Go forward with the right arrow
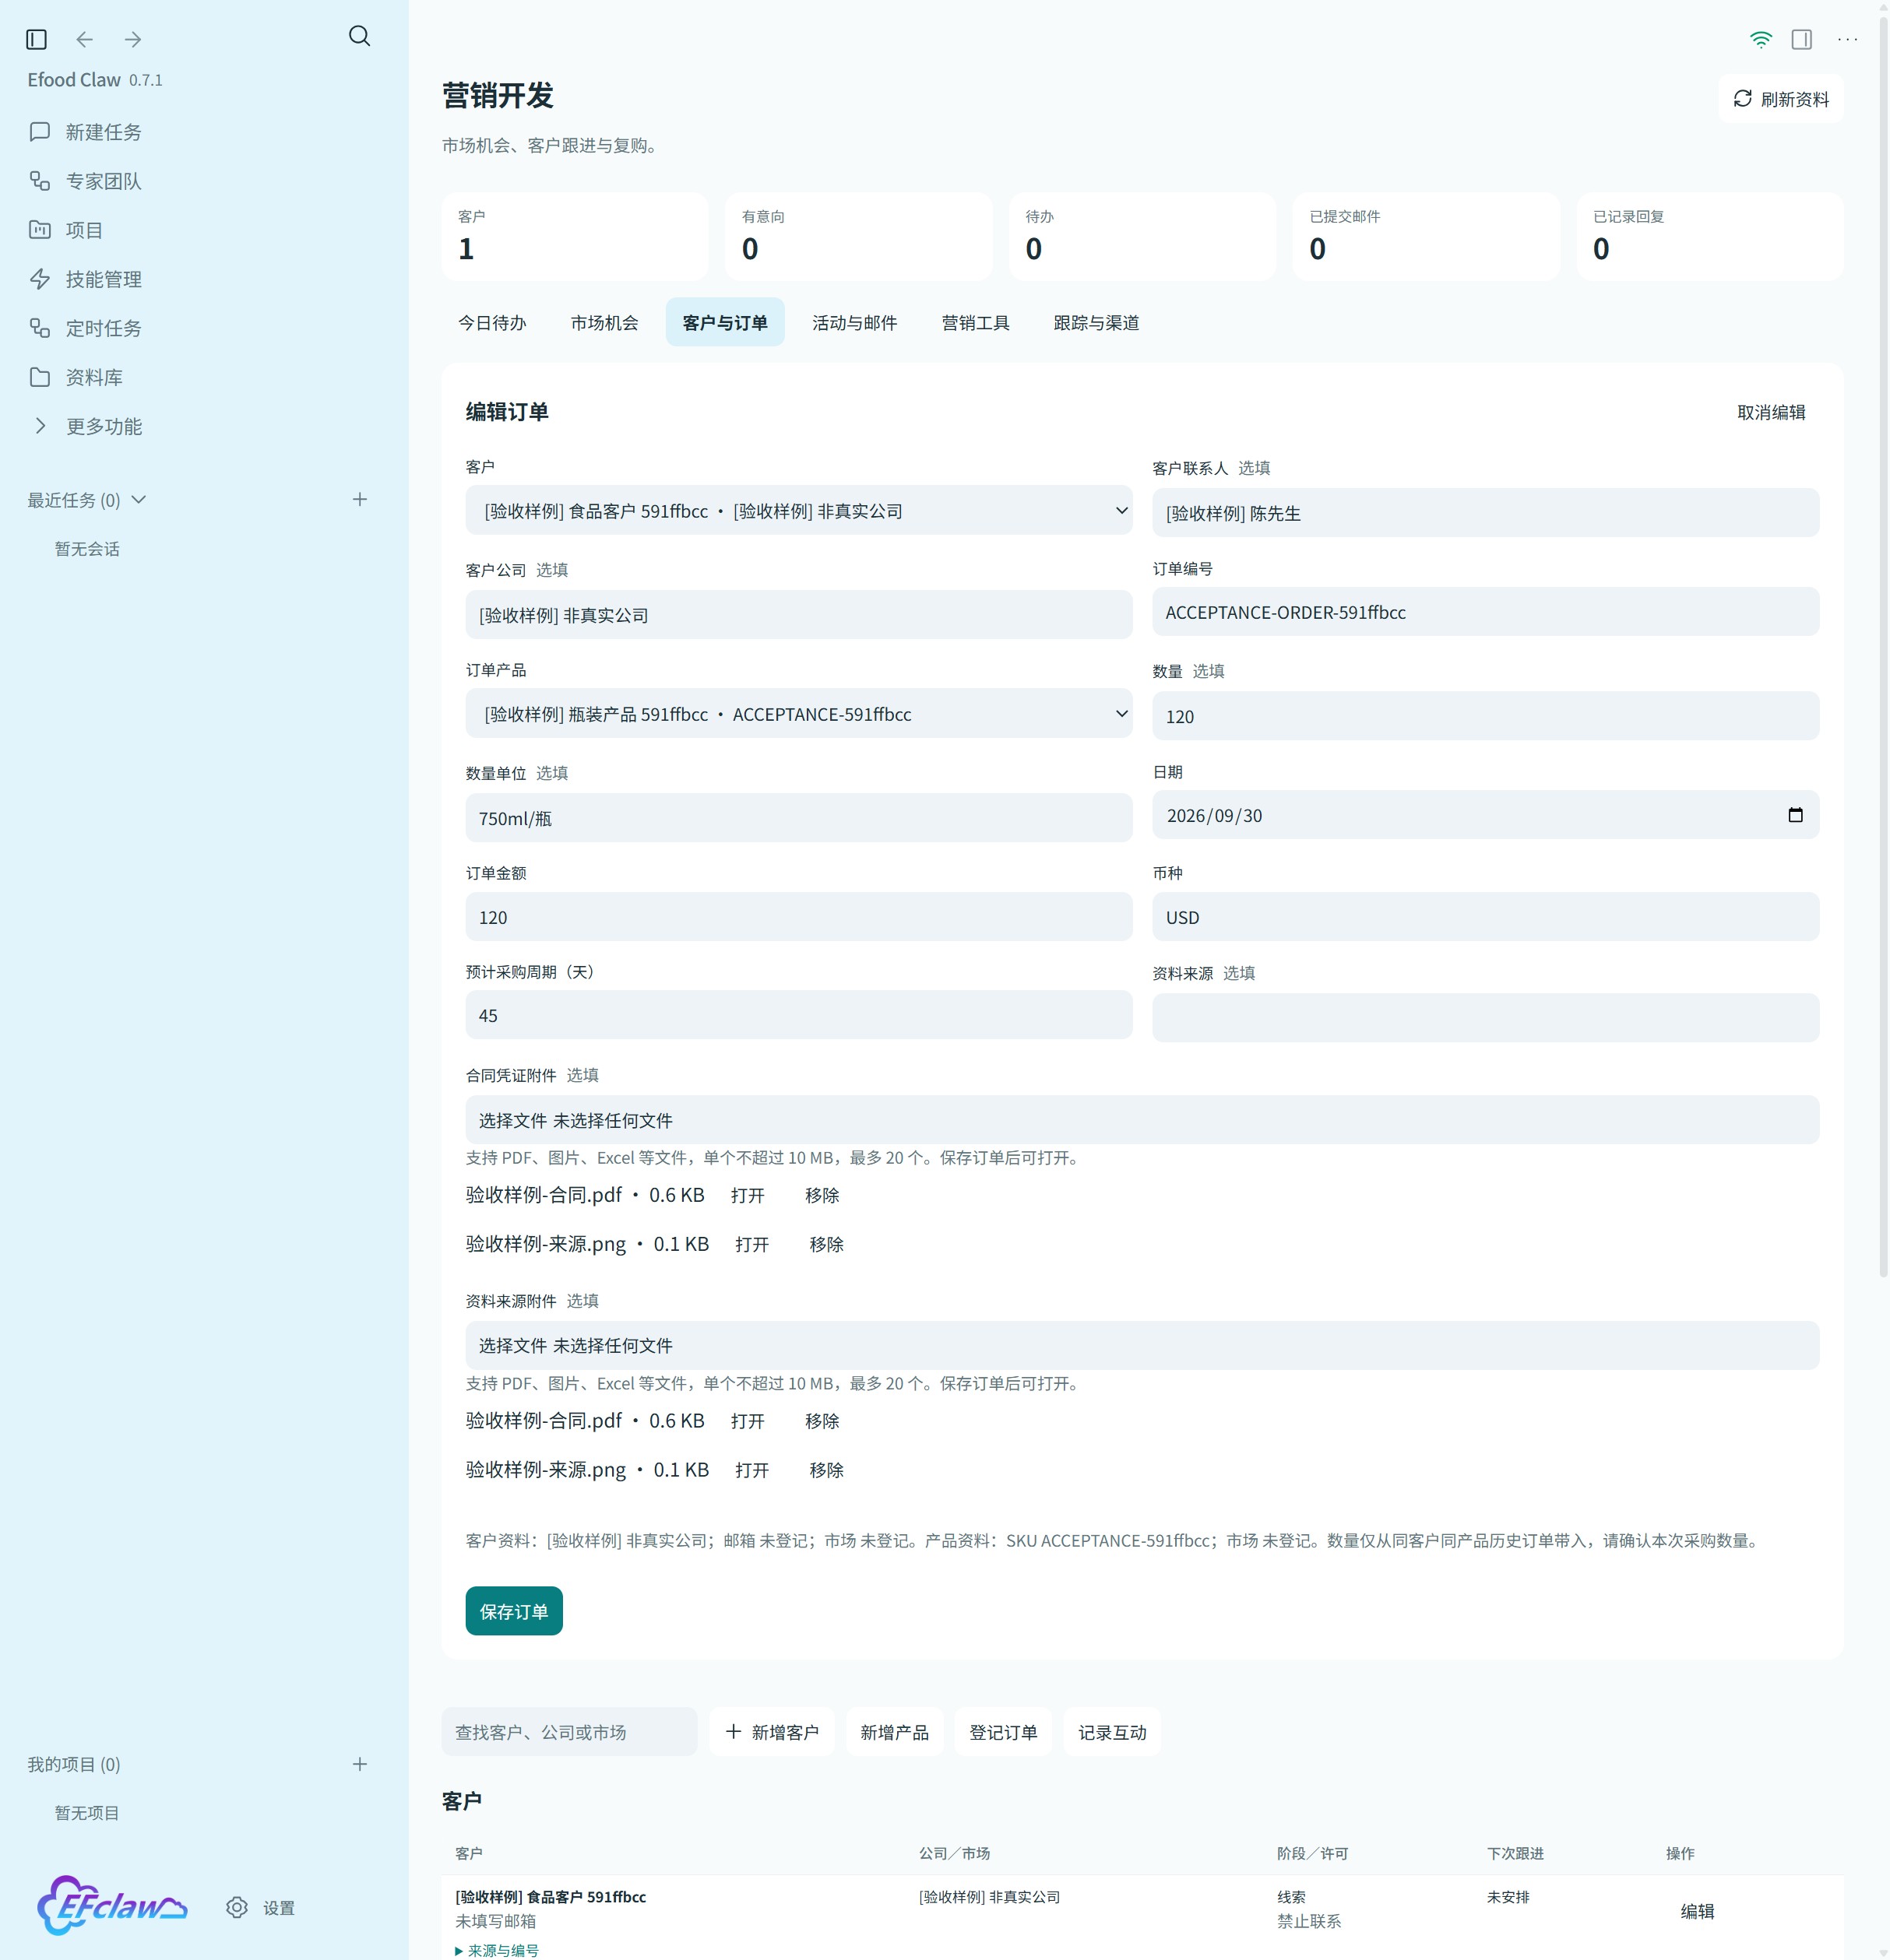 [x=132, y=39]
